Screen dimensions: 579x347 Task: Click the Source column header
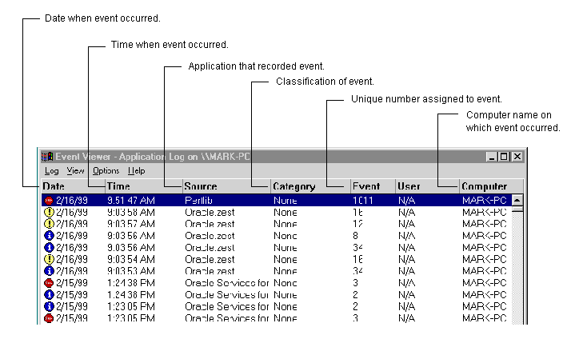click(226, 186)
